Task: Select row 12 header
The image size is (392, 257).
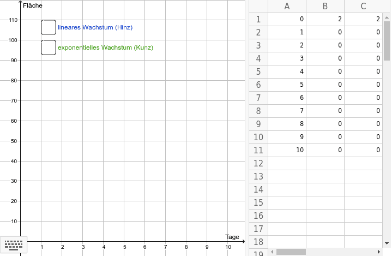Action: (x=258, y=163)
